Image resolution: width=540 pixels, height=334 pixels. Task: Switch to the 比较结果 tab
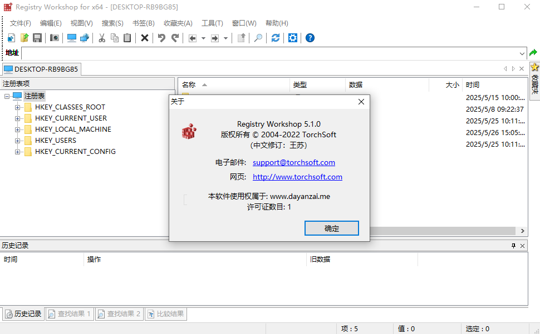pos(166,314)
